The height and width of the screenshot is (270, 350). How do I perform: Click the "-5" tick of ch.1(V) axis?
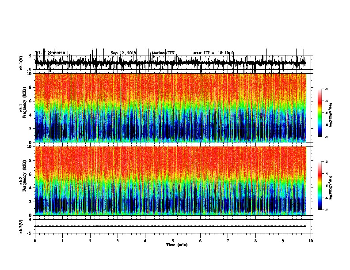30,69
